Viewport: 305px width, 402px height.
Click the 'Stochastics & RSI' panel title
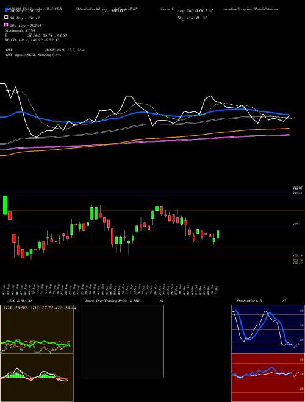pos(261,301)
